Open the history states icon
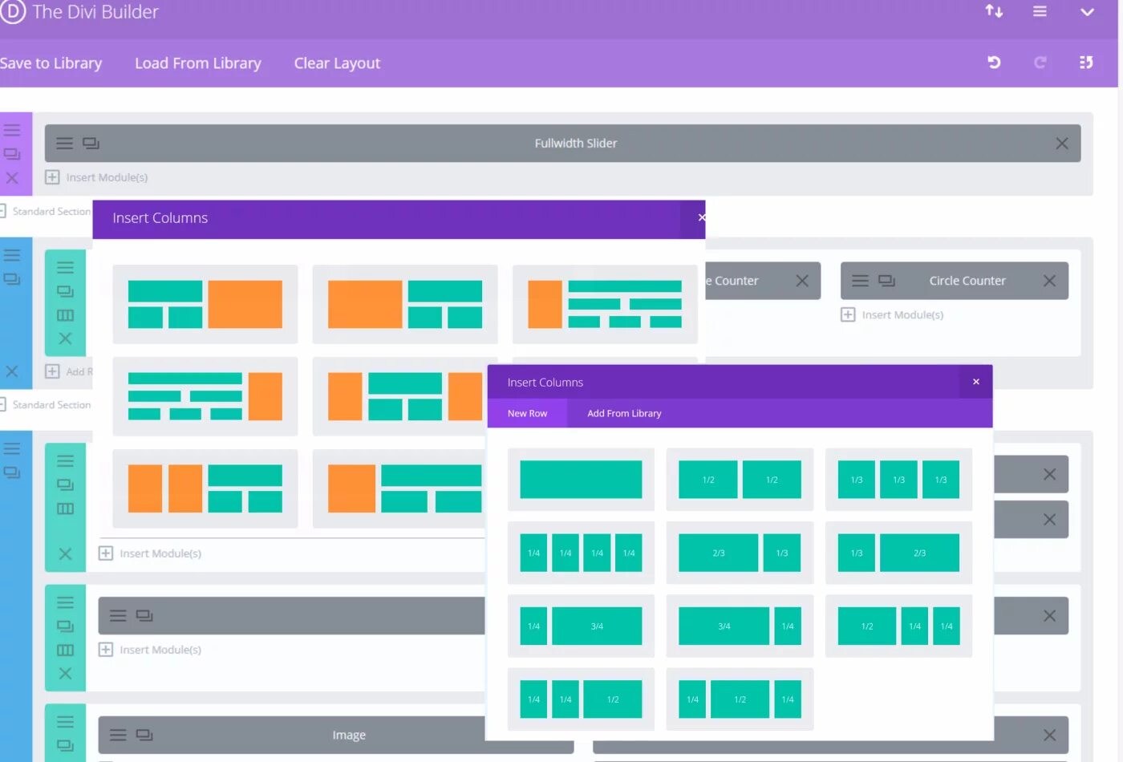This screenshot has height=762, width=1123. point(1086,63)
